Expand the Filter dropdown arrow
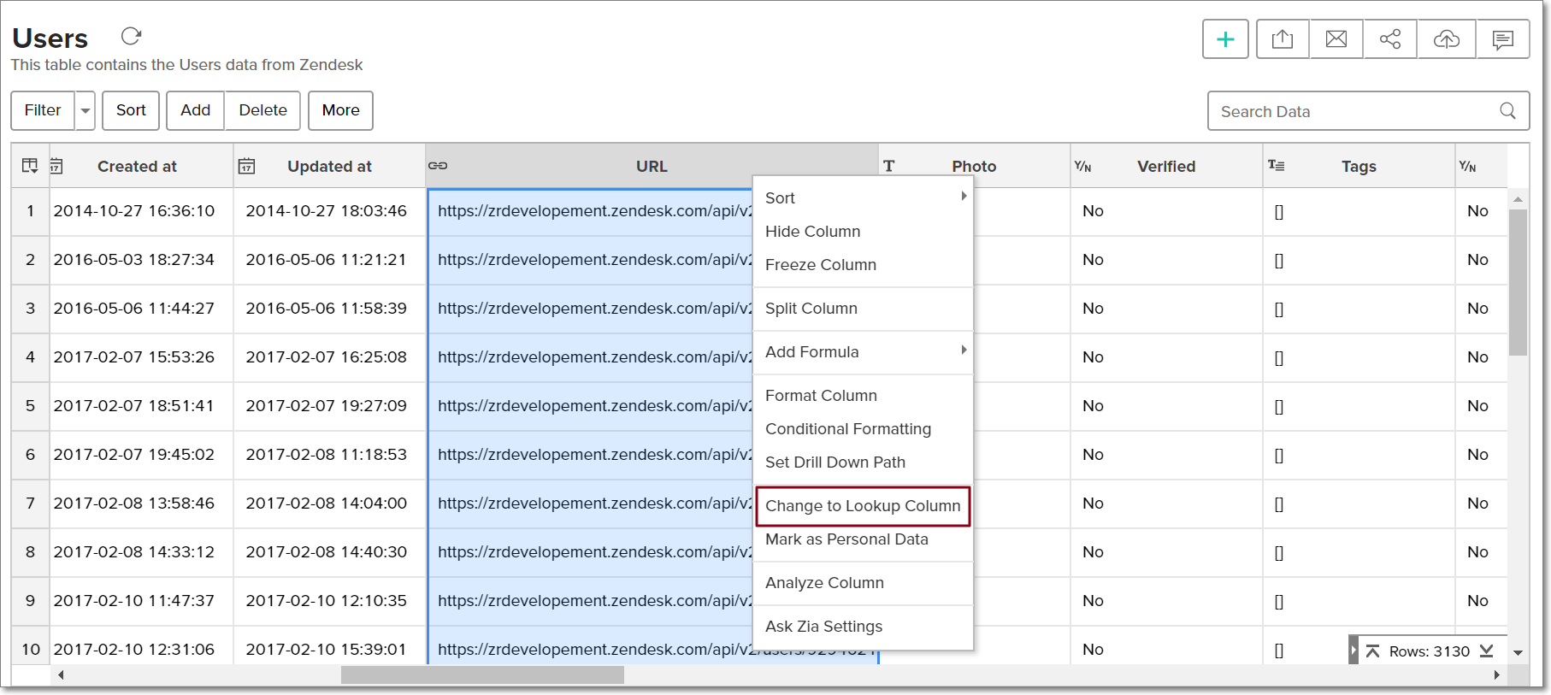Viewport: 1551px width, 695px height. [86, 111]
